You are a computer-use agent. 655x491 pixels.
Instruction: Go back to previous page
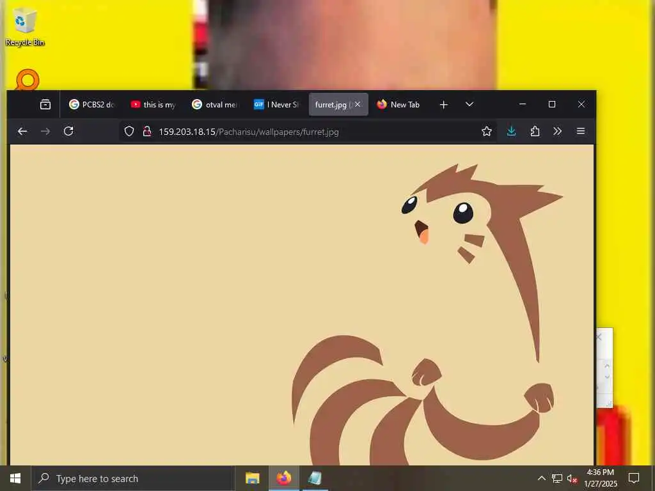(22, 132)
